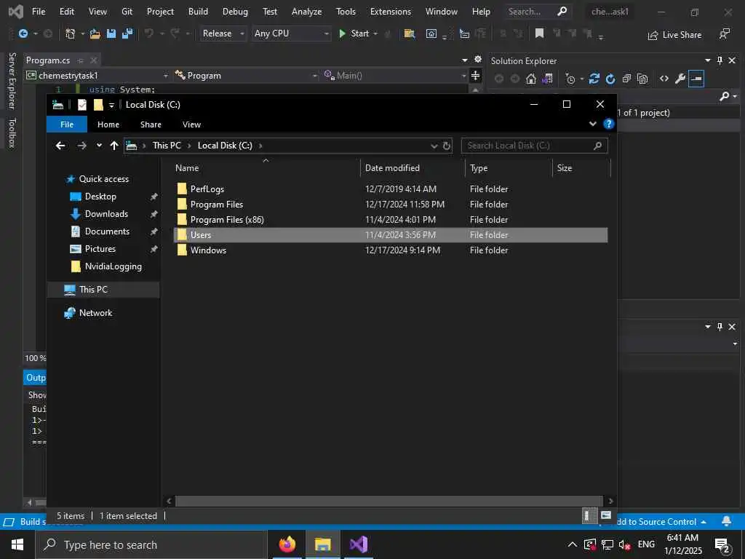Open the Home ribbon tab in File Explorer
The height and width of the screenshot is (559, 745).
(108, 124)
